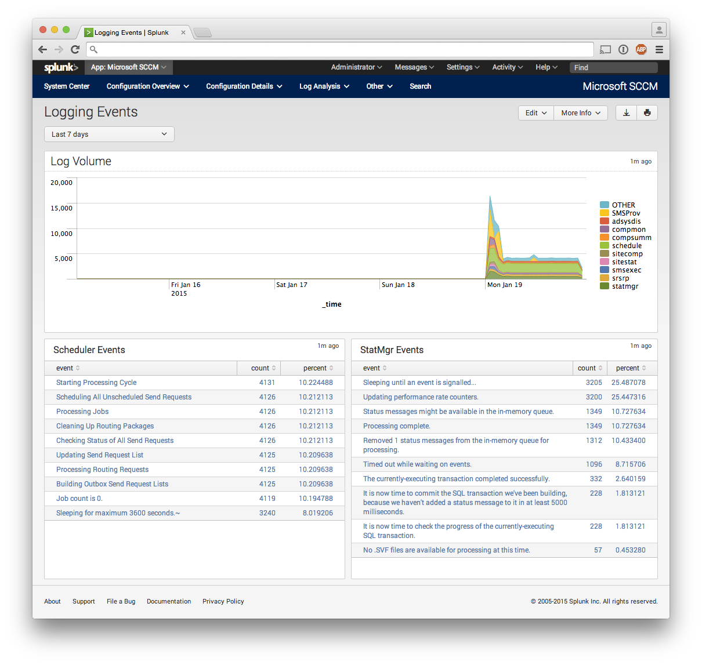
Task: Open Log Analysis menu
Action: [324, 86]
